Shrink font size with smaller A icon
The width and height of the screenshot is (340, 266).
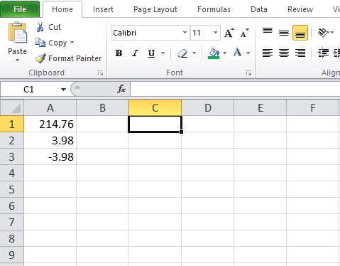[x=244, y=33]
